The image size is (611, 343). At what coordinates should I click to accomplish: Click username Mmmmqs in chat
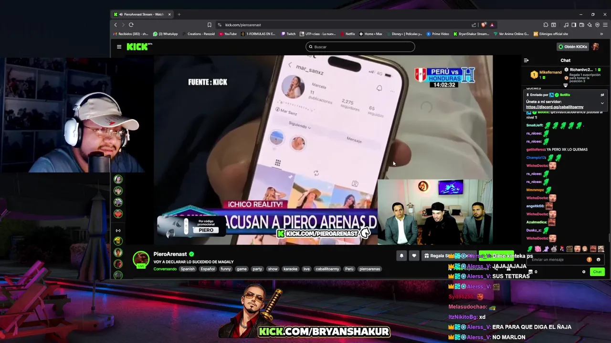(x=535, y=190)
